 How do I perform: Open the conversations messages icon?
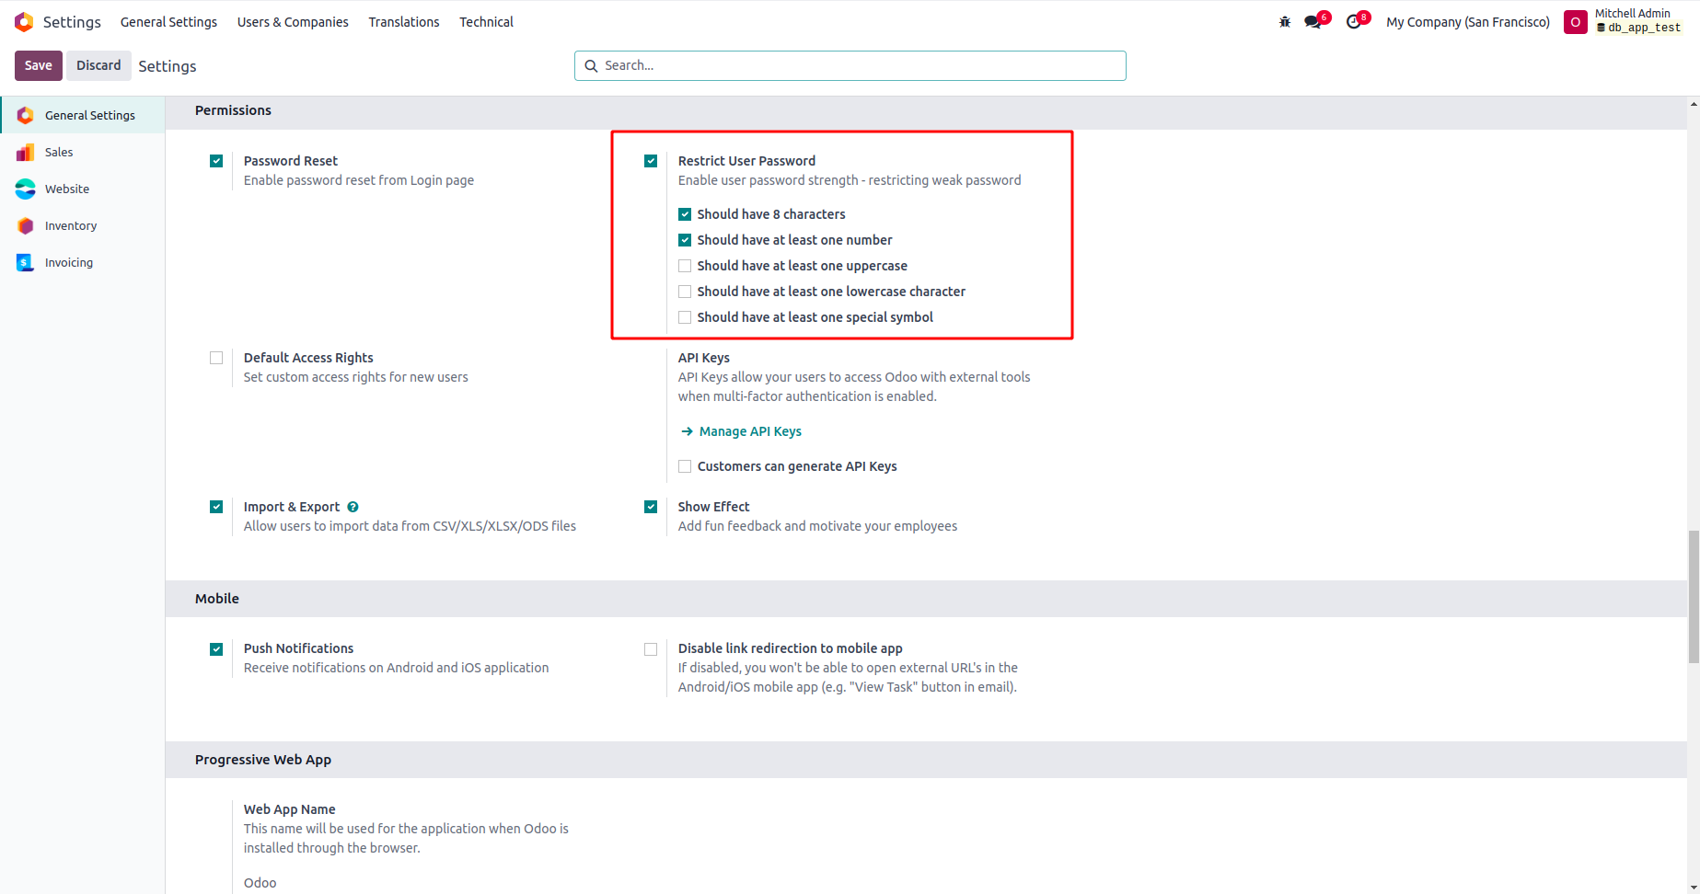(1313, 22)
